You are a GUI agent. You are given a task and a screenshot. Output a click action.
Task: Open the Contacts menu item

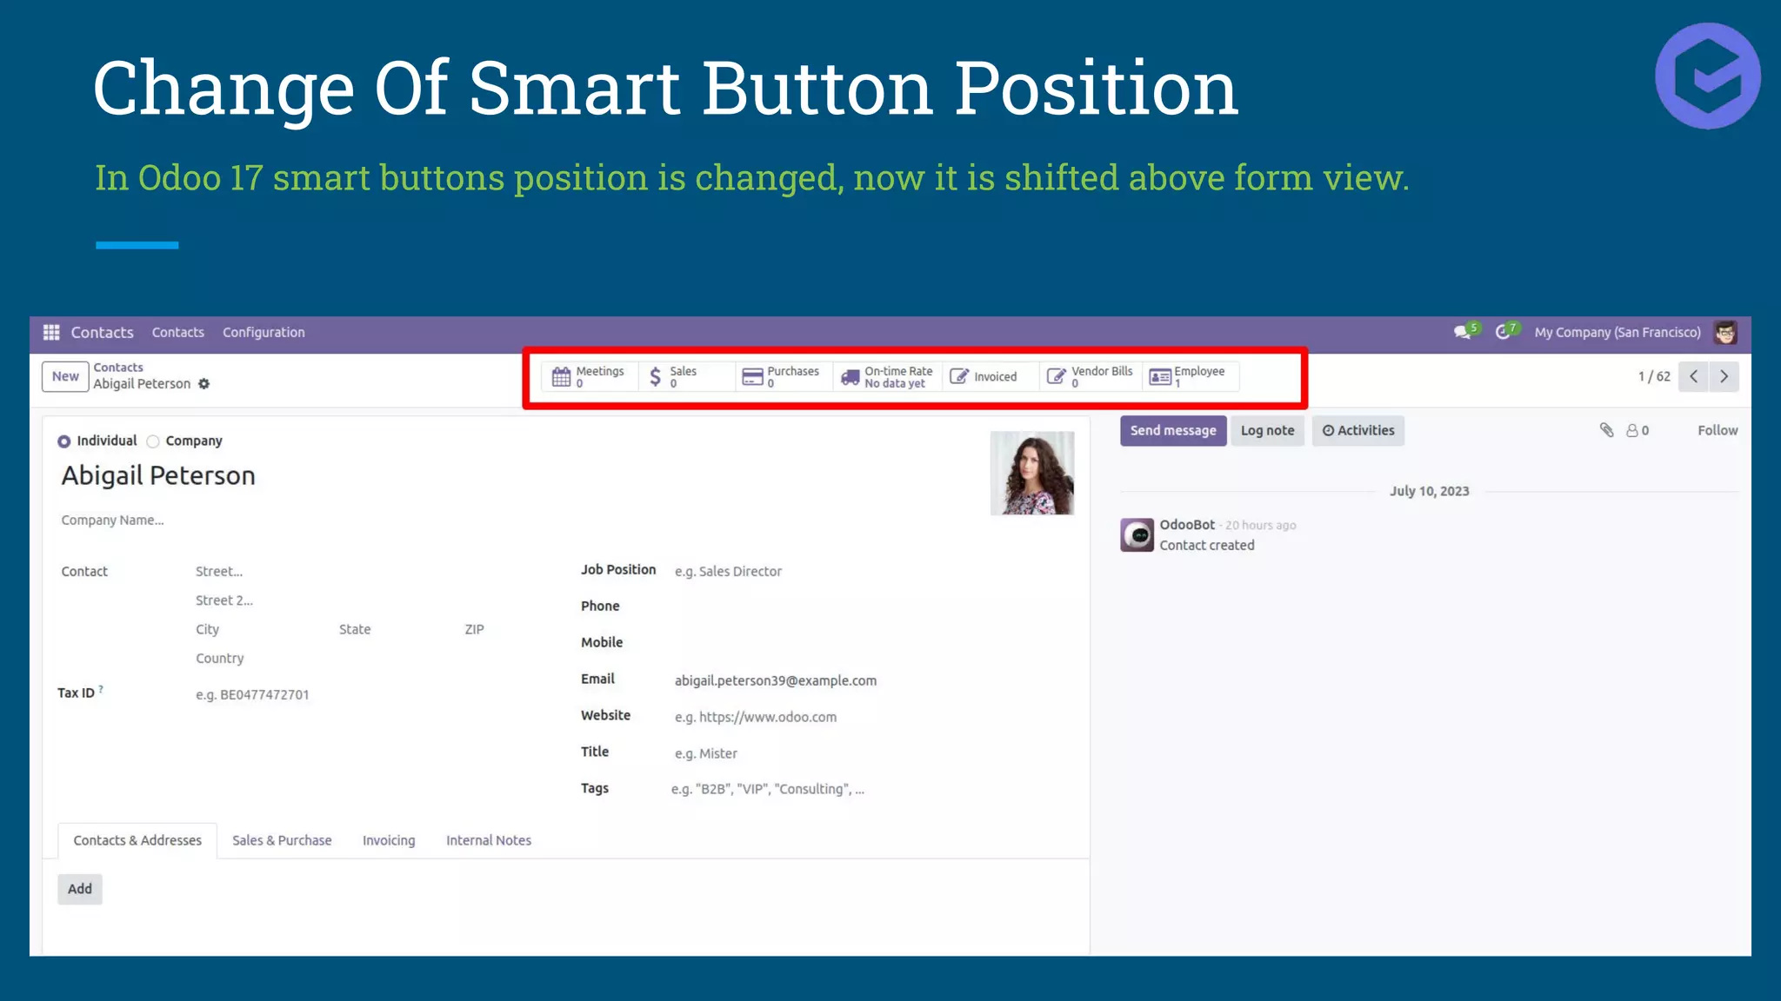click(x=178, y=333)
